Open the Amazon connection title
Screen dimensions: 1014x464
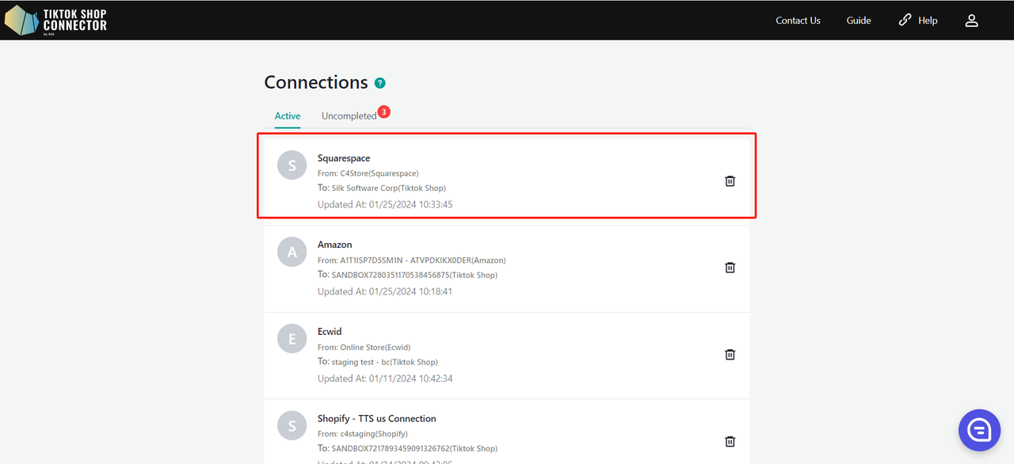[x=335, y=245]
